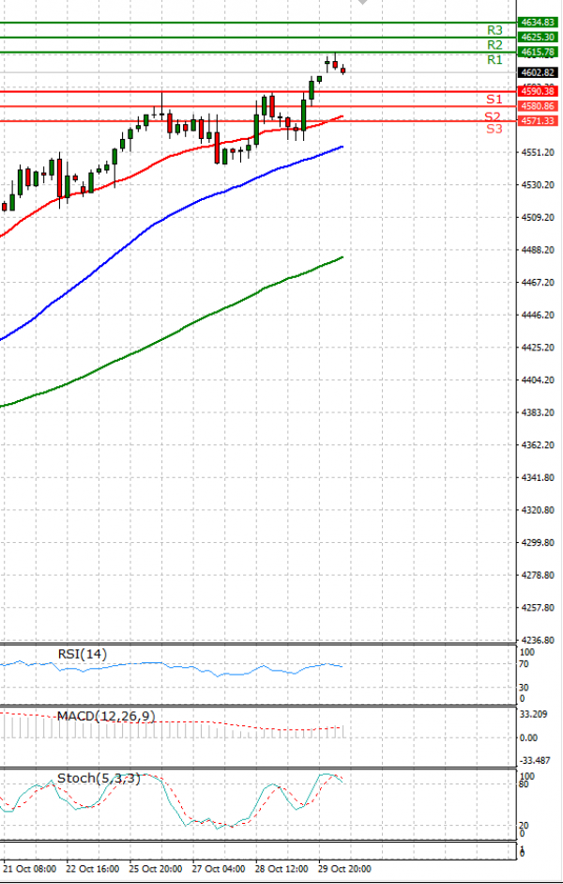Click the 4425.20 price axis value

(x=538, y=348)
